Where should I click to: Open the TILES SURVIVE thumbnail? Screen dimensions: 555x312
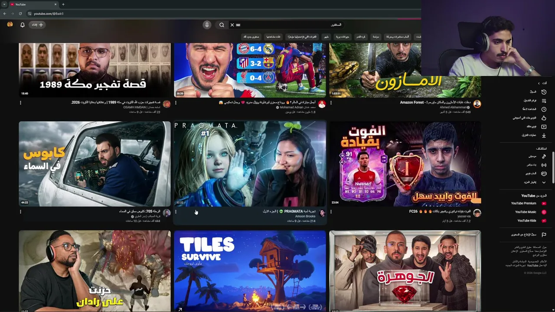[x=250, y=271]
